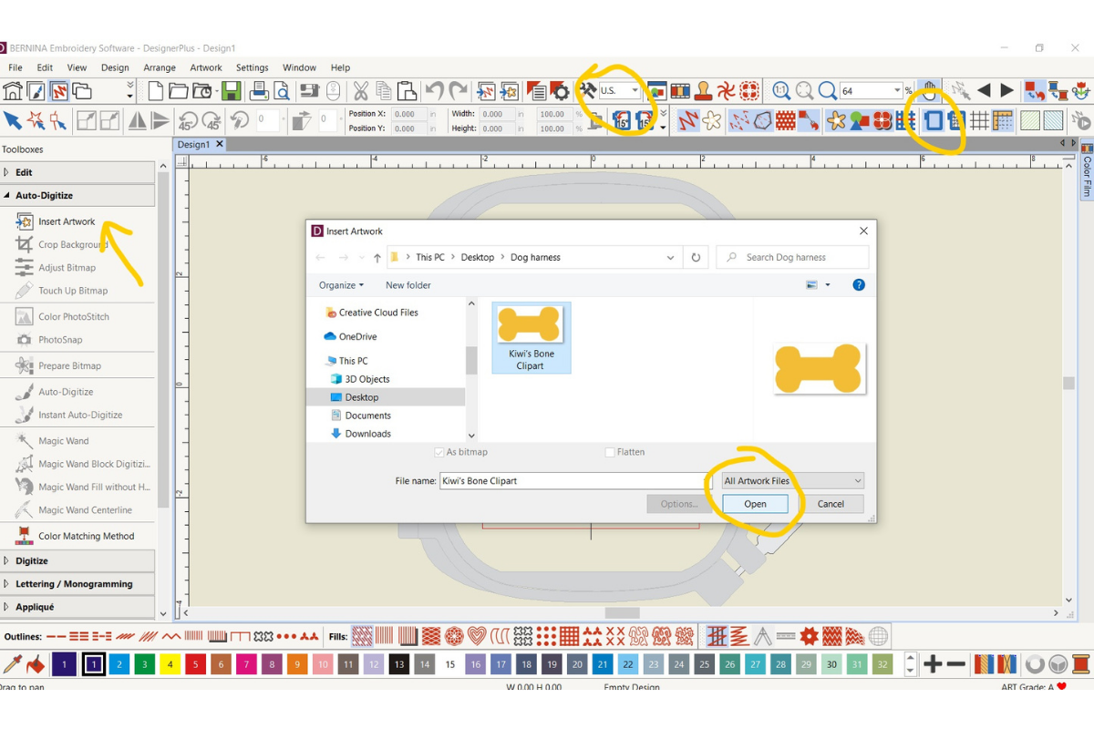Screen dimensions: 1094x729
Task: Click the Rotate 45 degrees left icon
Action: click(189, 120)
